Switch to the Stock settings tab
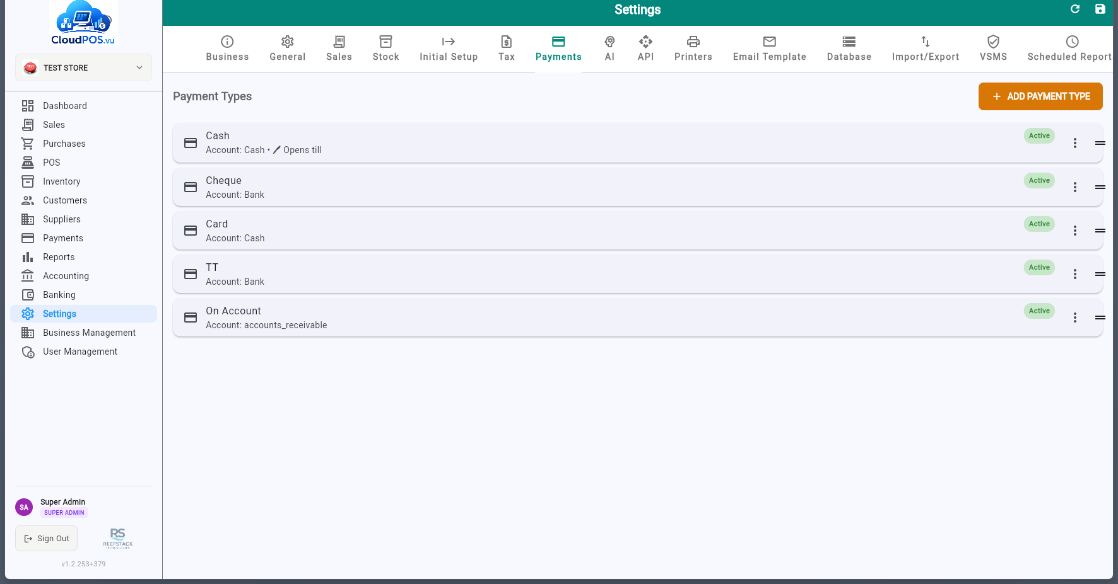Screen dimensions: 1118x584 [386, 49]
